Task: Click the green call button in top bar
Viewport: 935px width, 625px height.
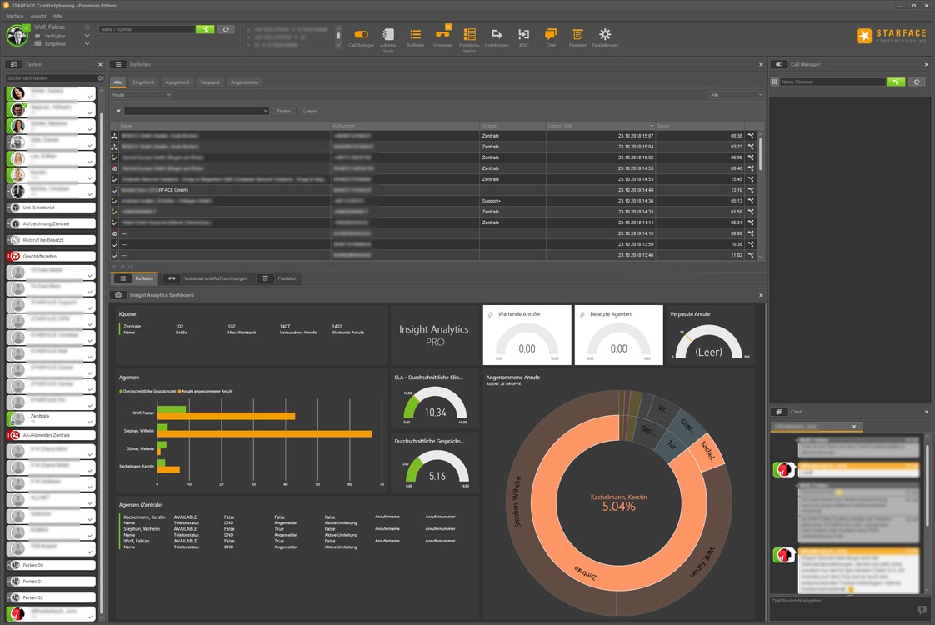Action: click(204, 29)
